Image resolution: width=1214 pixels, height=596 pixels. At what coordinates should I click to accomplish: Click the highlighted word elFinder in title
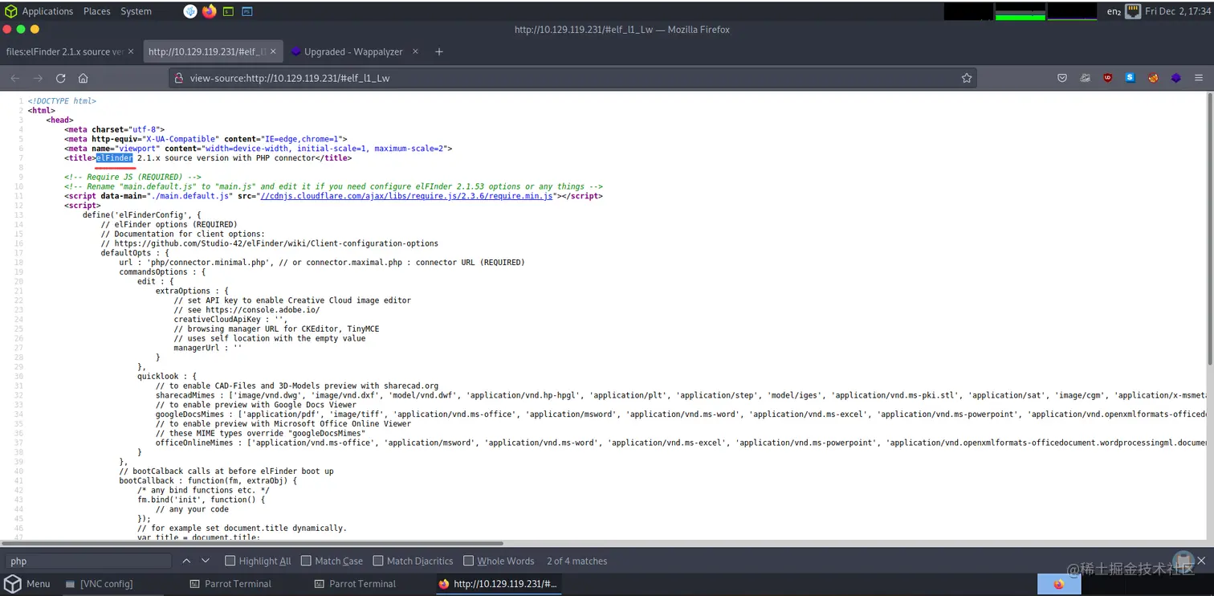point(115,158)
